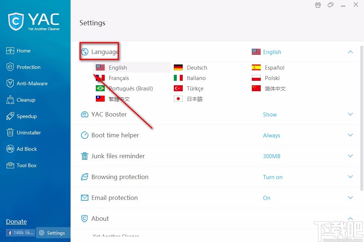Click the Cleanup broom icon
The width and height of the screenshot is (364, 242).
[x=10, y=100]
